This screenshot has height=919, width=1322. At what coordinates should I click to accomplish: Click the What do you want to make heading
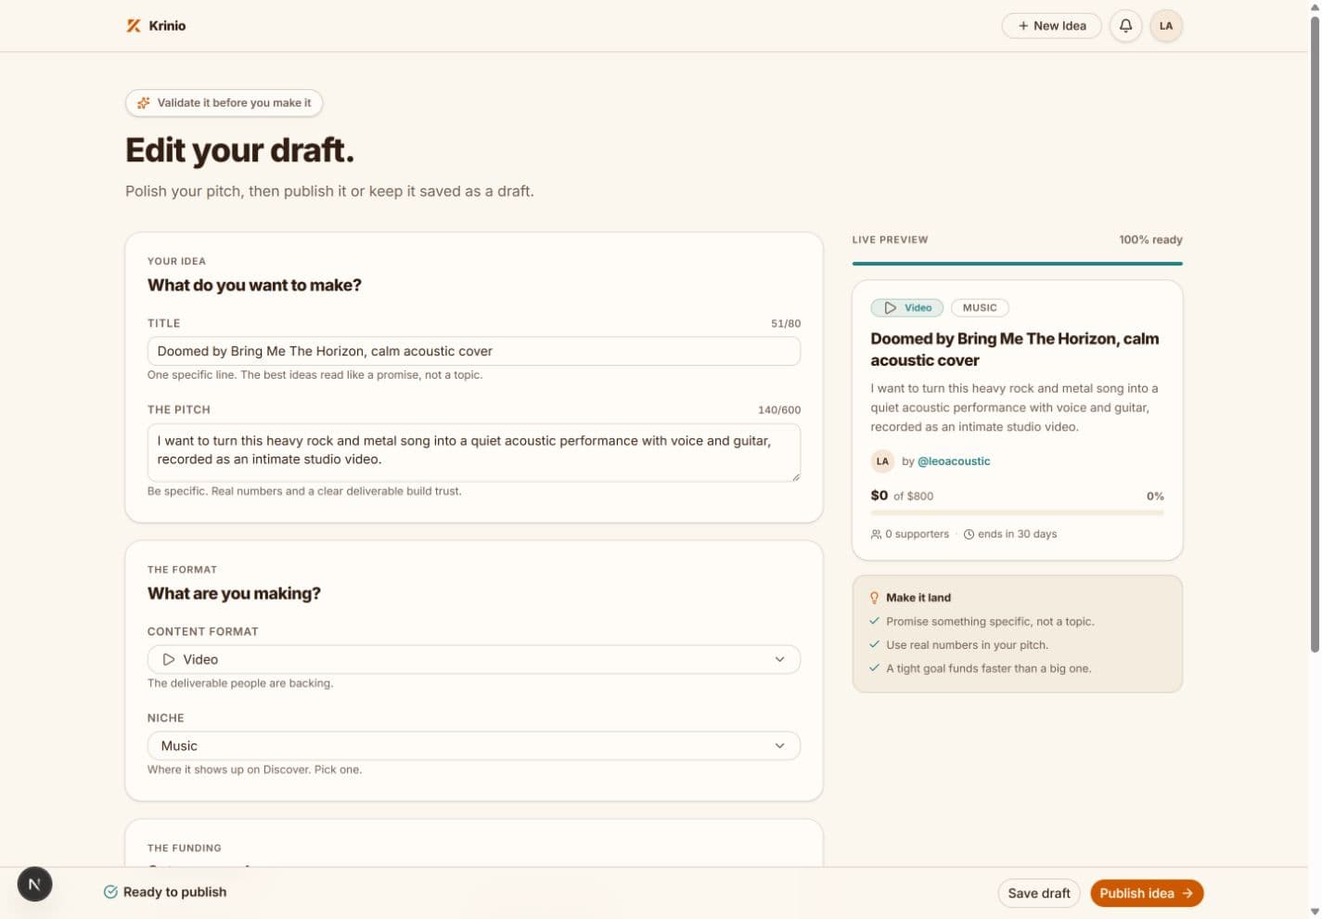point(254,286)
